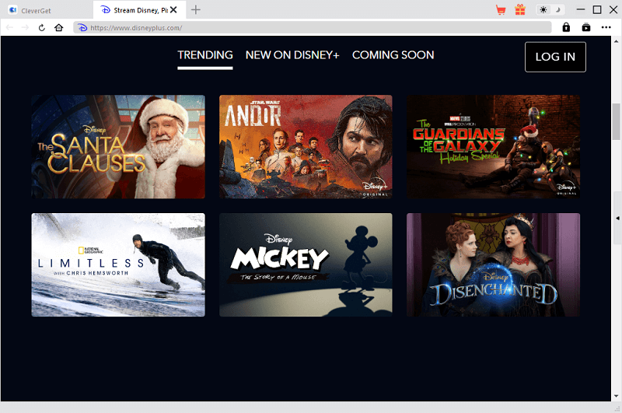Open the gift box icon
Image resolution: width=622 pixels, height=413 pixels.
[520, 9]
